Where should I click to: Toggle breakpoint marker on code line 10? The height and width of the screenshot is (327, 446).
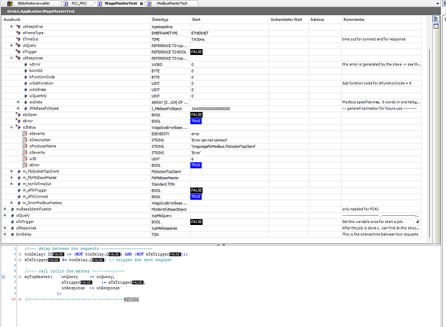click(x=20, y=299)
